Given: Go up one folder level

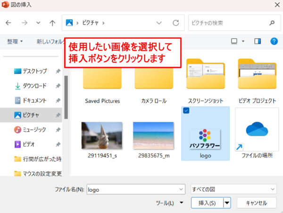Looking at the screenshot, I should (x=52, y=22).
